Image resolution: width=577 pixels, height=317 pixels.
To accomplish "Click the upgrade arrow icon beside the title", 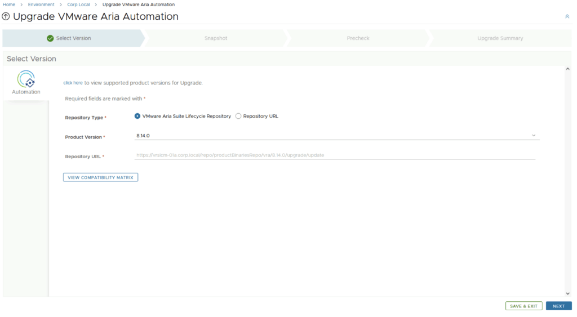I will point(6,16).
